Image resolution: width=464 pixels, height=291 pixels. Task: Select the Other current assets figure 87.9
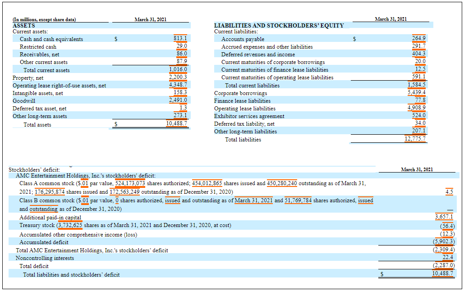click(182, 62)
